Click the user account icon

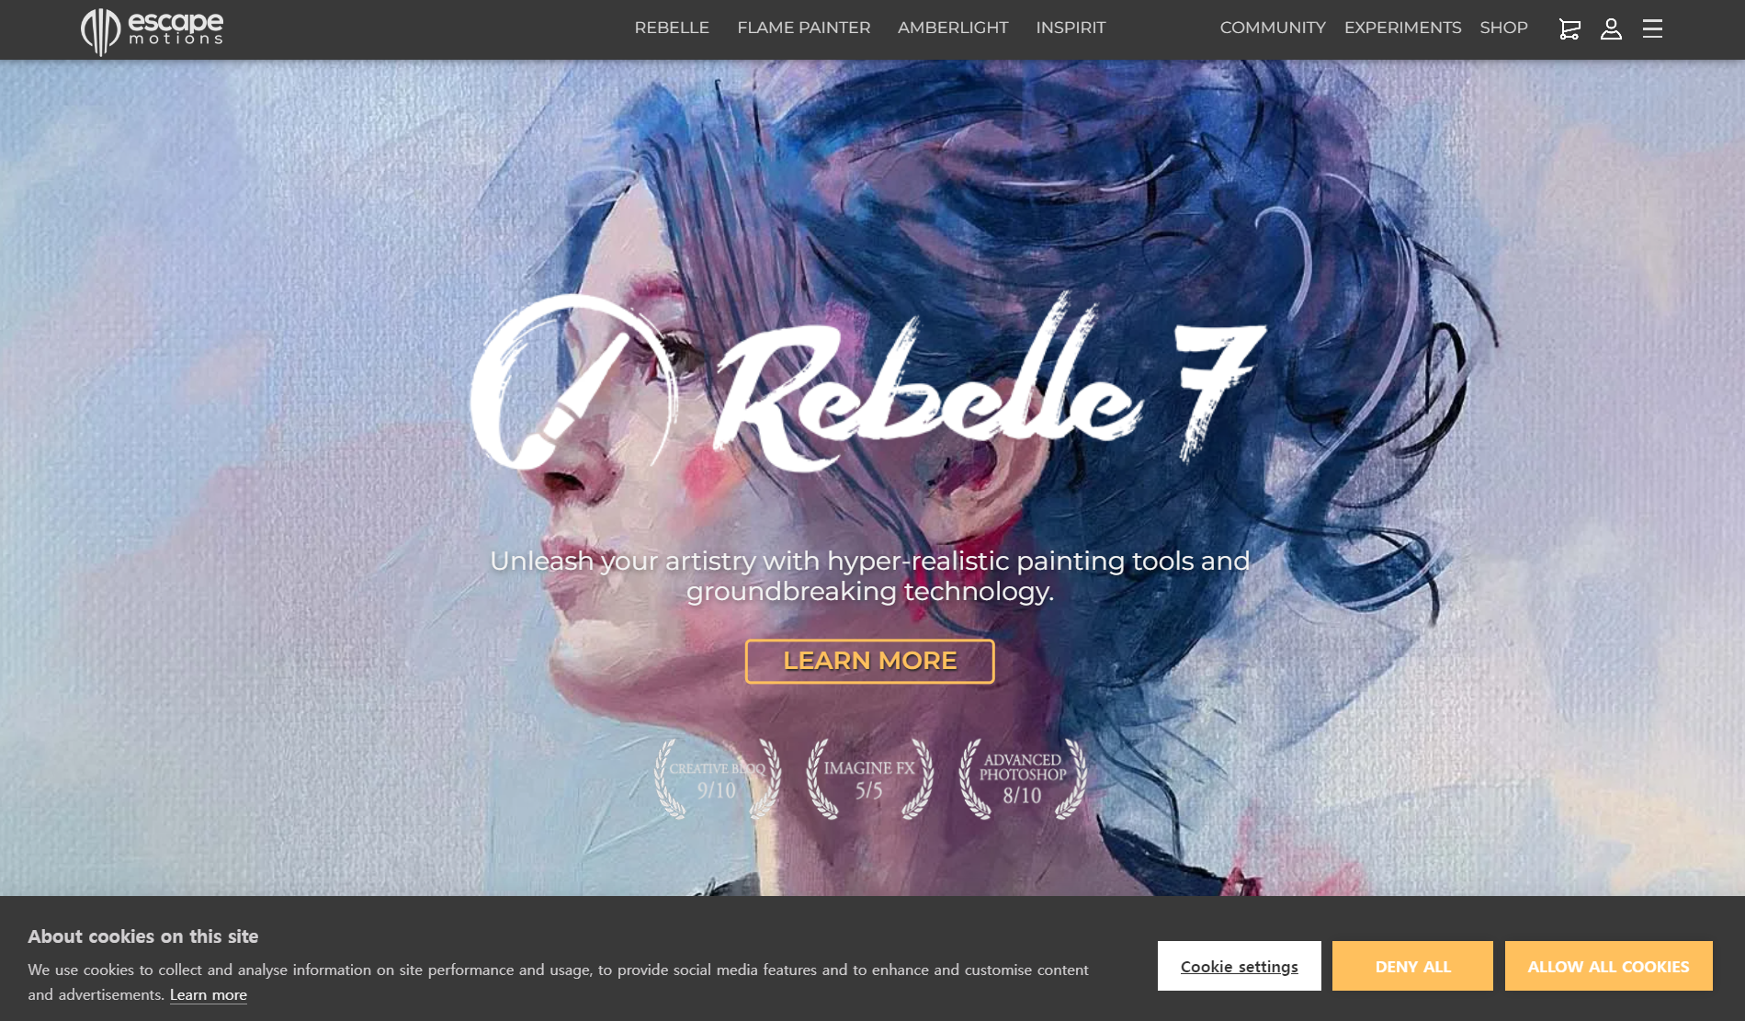[1611, 29]
